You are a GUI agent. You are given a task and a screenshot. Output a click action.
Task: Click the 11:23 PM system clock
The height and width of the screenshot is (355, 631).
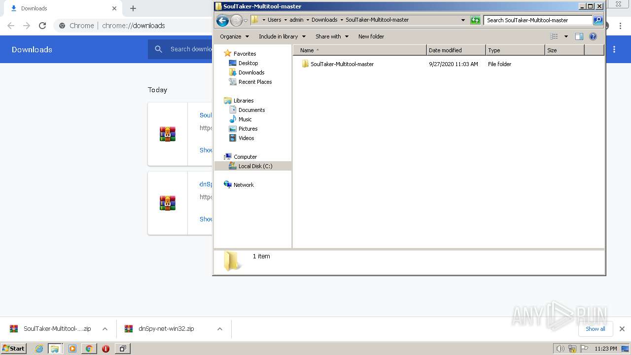click(x=606, y=349)
